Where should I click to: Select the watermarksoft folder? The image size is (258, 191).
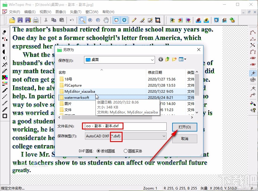(x=74, y=98)
